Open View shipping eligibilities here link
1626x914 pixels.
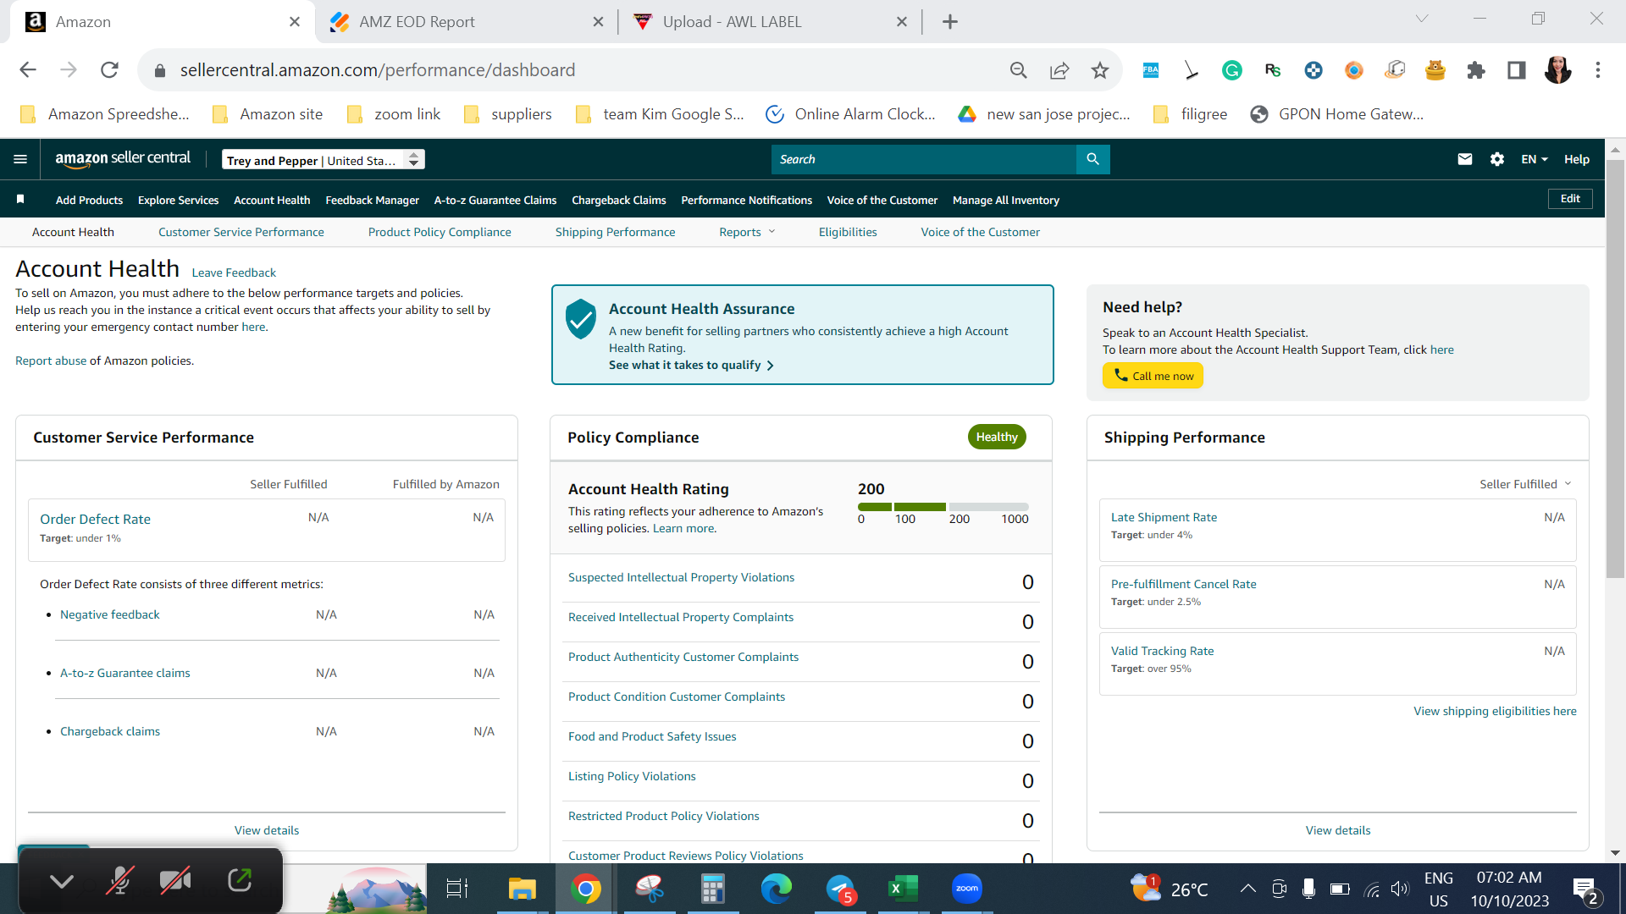[1495, 711]
